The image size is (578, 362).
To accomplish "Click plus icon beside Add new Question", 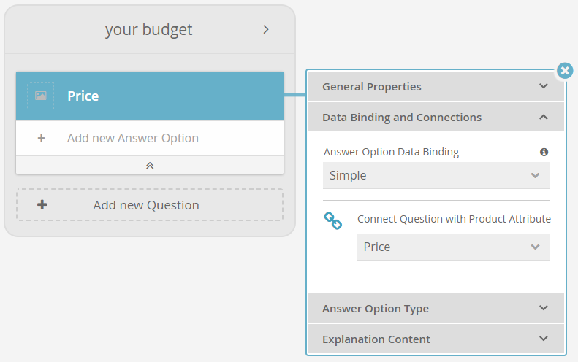I will click(x=42, y=205).
